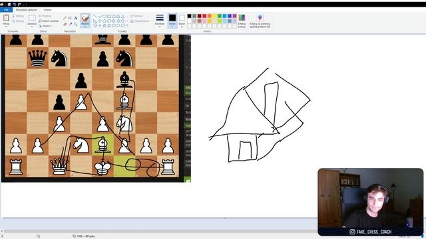Pick the red palette swatch
This screenshot has height=239, width=426.
coord(204,16)
